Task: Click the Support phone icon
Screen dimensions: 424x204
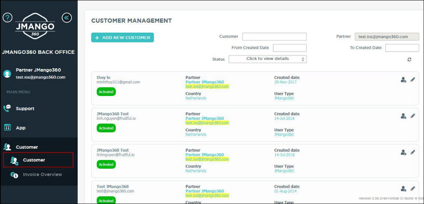Action: 7,108
